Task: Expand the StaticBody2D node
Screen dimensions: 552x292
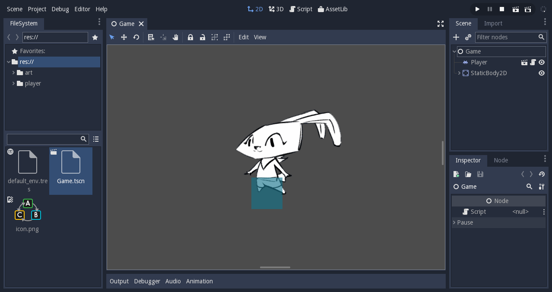Action: click(x=459, y=73)
